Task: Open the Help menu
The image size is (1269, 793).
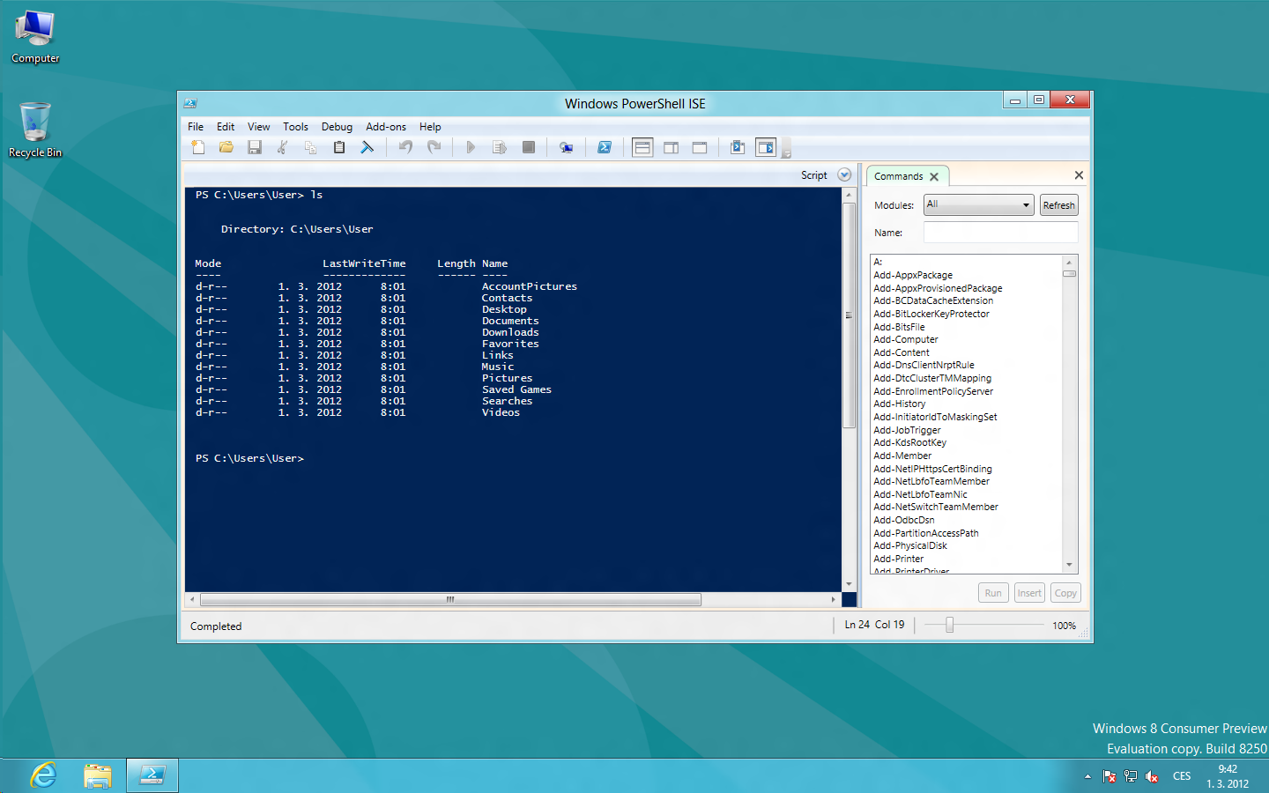Action: coord(430,127)
